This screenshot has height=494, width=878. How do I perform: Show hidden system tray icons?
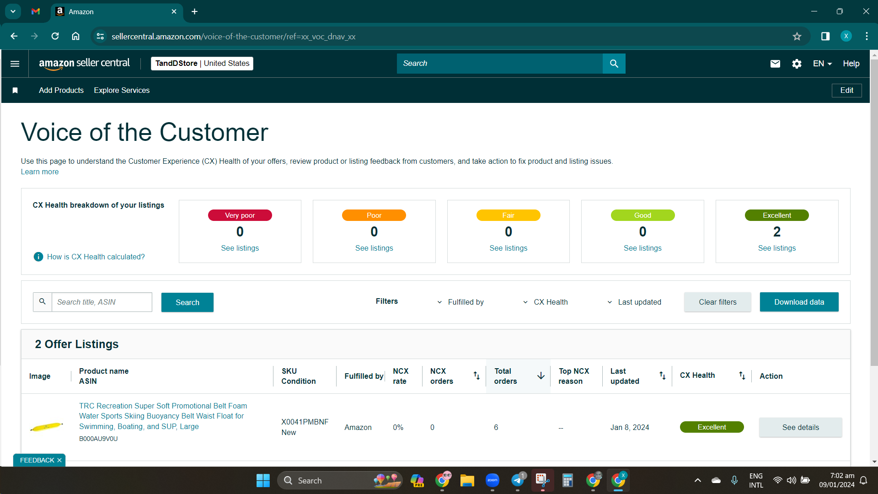click(697, 480)
